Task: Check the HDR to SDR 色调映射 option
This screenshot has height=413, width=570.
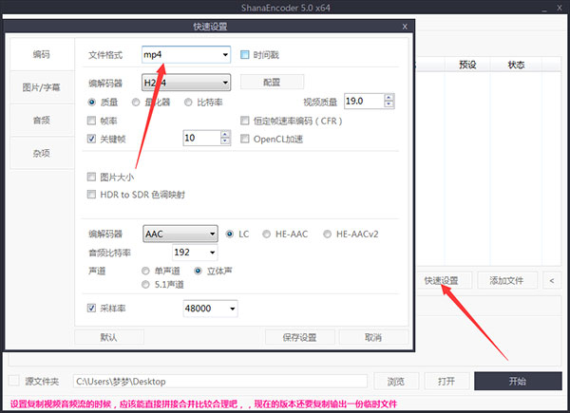Action: (x=91, y=195)
